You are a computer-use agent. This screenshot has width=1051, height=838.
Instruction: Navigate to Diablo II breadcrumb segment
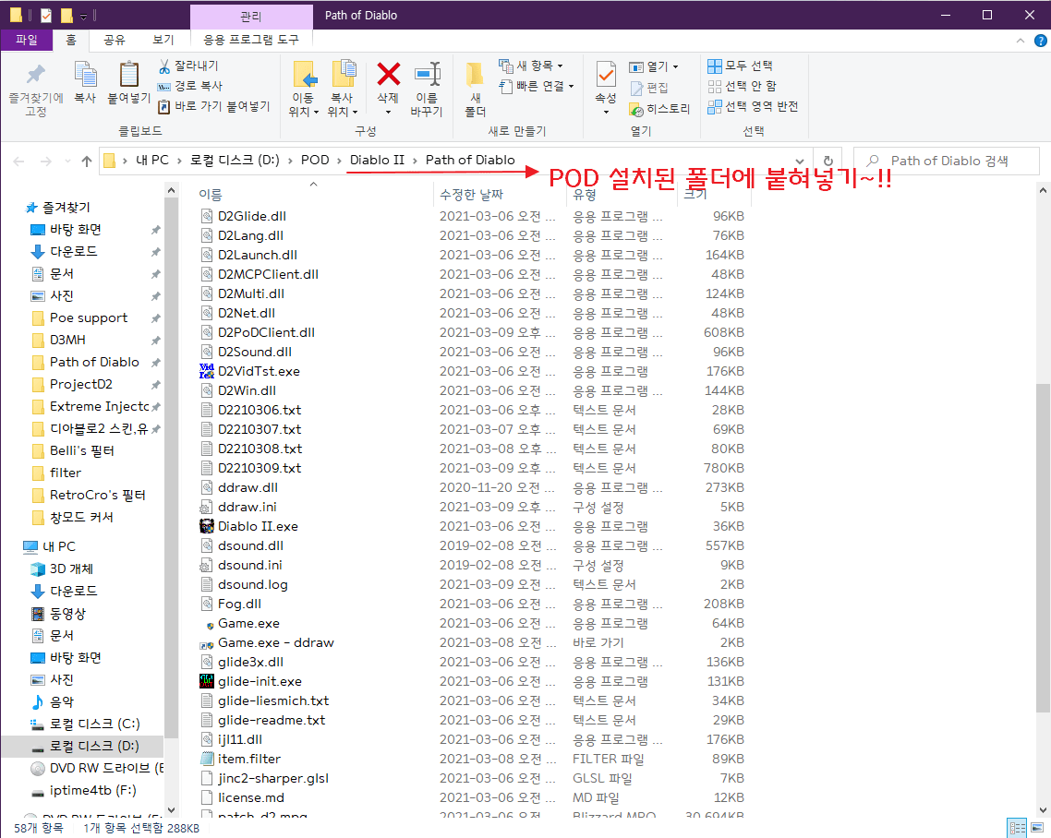pos(377,160)
